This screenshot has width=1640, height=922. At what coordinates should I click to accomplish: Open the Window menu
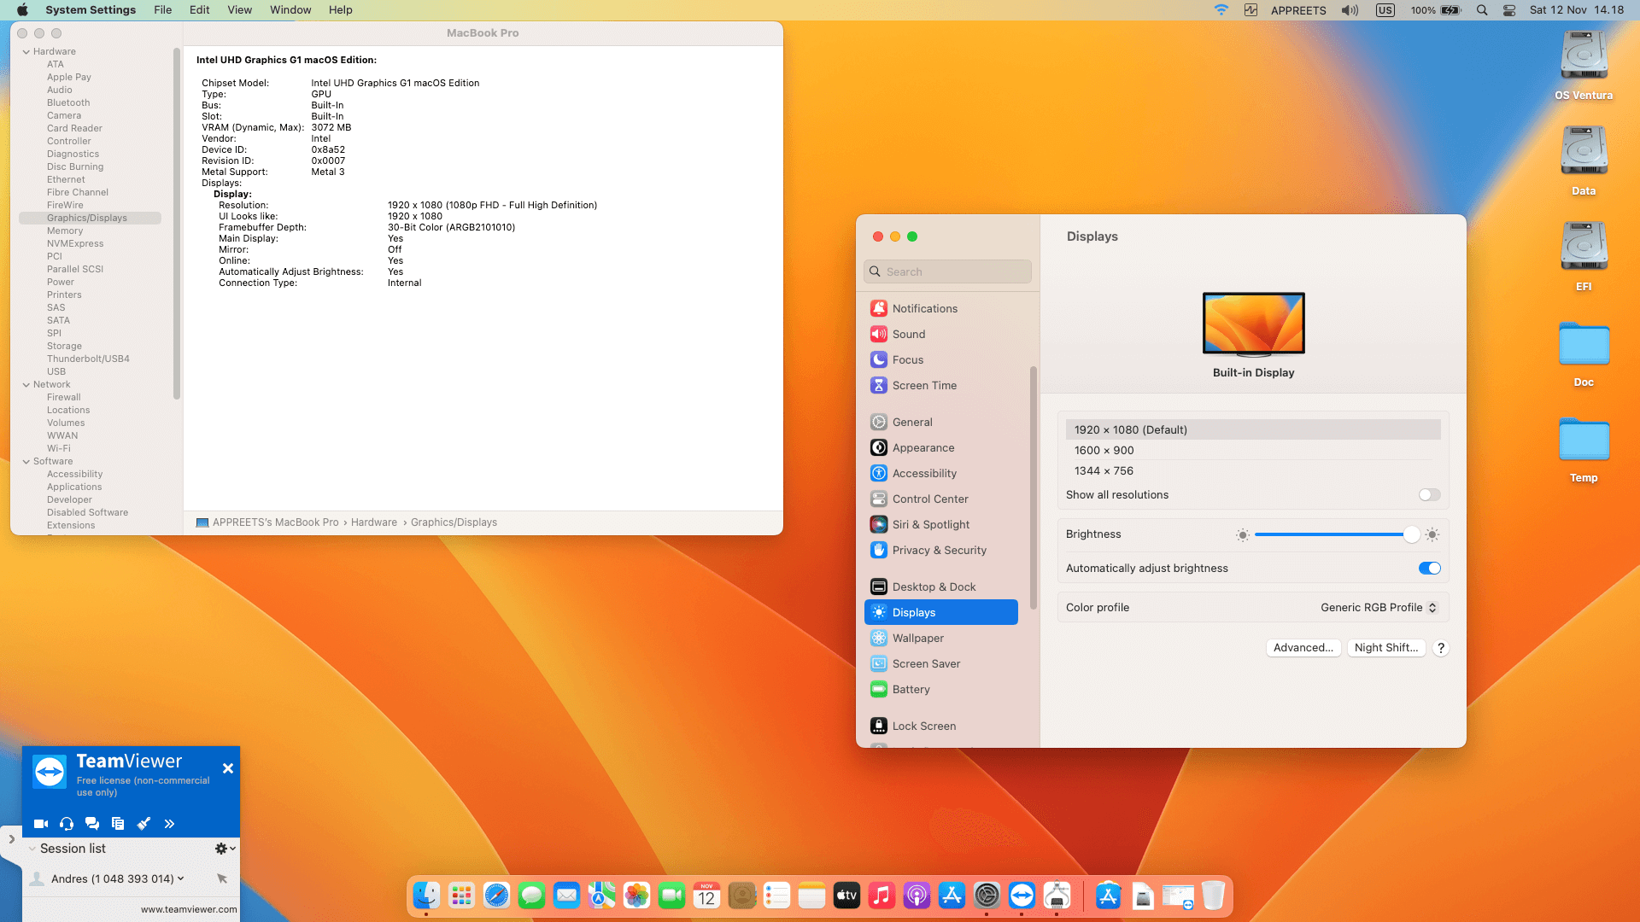[290, 10]
